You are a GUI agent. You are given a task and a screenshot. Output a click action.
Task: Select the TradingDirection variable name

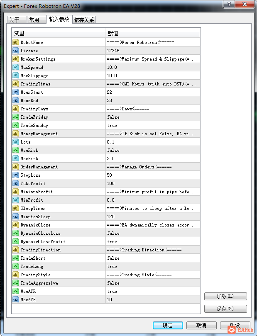click(41, 250)
